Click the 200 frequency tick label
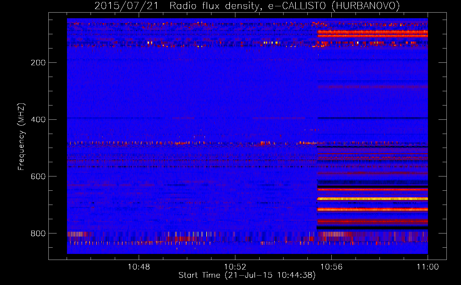 click(38, 63)
